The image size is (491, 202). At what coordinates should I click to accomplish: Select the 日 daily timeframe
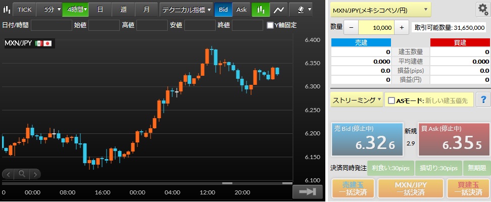tap(100, 10)
